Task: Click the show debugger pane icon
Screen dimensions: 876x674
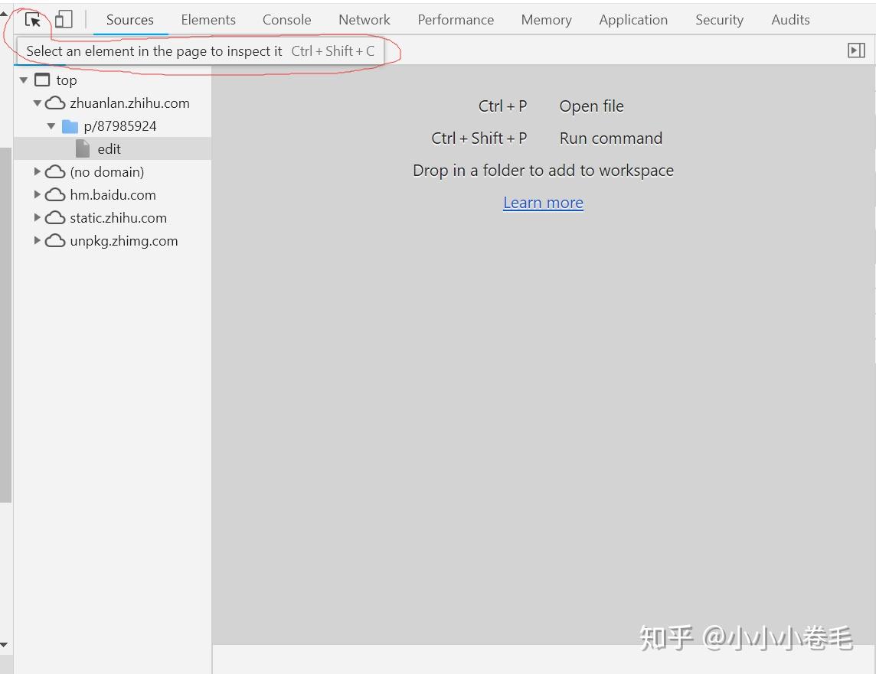Action: coord(856,50)
